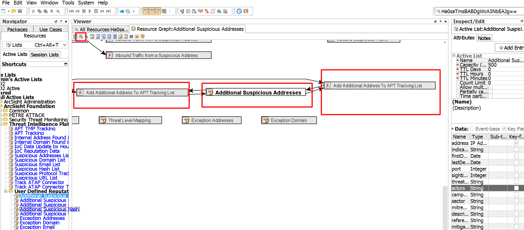Click the briefcase icon in the graph toolbar
Screen dimensions: 524x230
tap(137, 37)
